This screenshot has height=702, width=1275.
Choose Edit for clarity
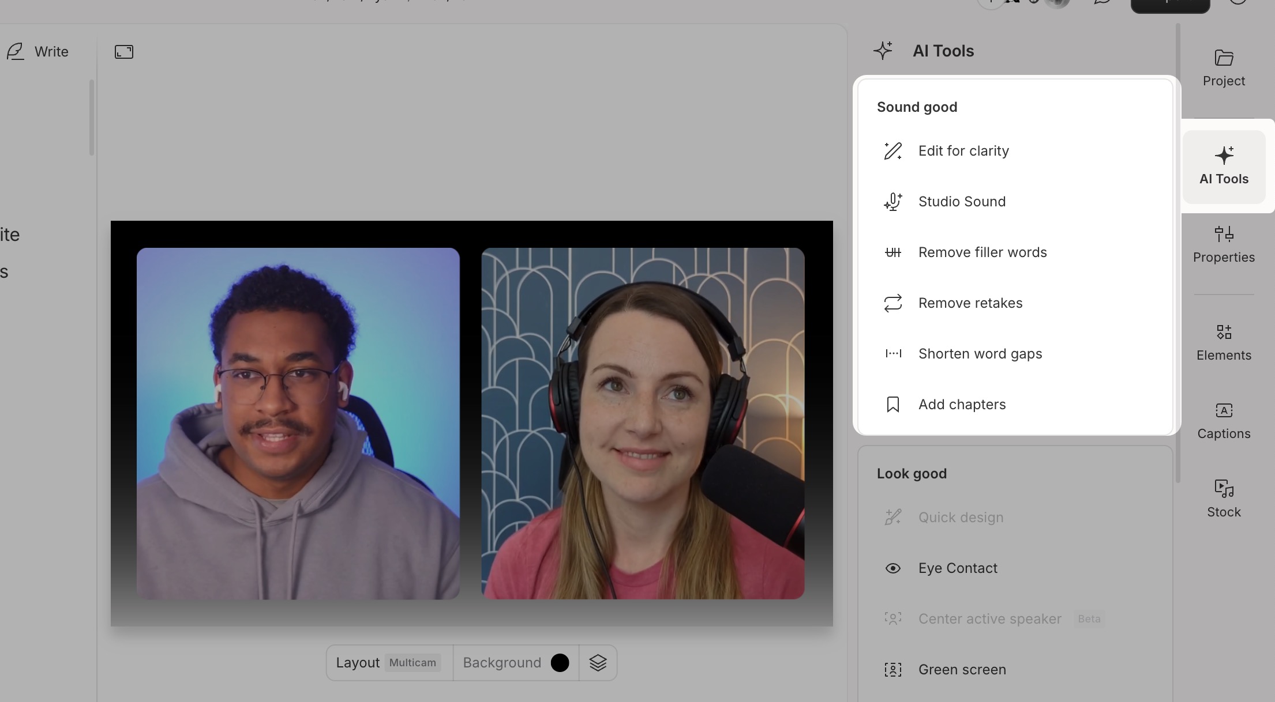(963, 150)
